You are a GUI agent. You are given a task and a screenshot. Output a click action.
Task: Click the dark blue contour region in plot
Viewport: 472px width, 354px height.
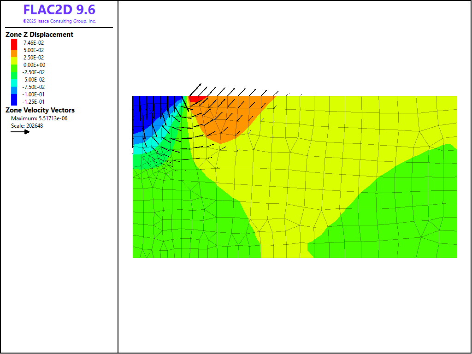147,111
